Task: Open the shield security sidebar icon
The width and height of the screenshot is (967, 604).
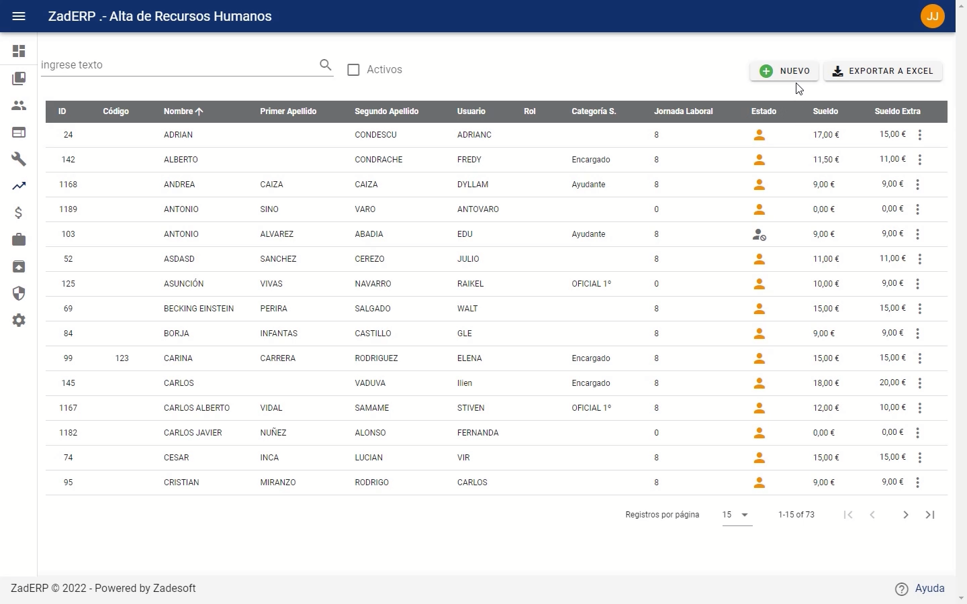Action: pyautogui.click(x=19, y=293)
